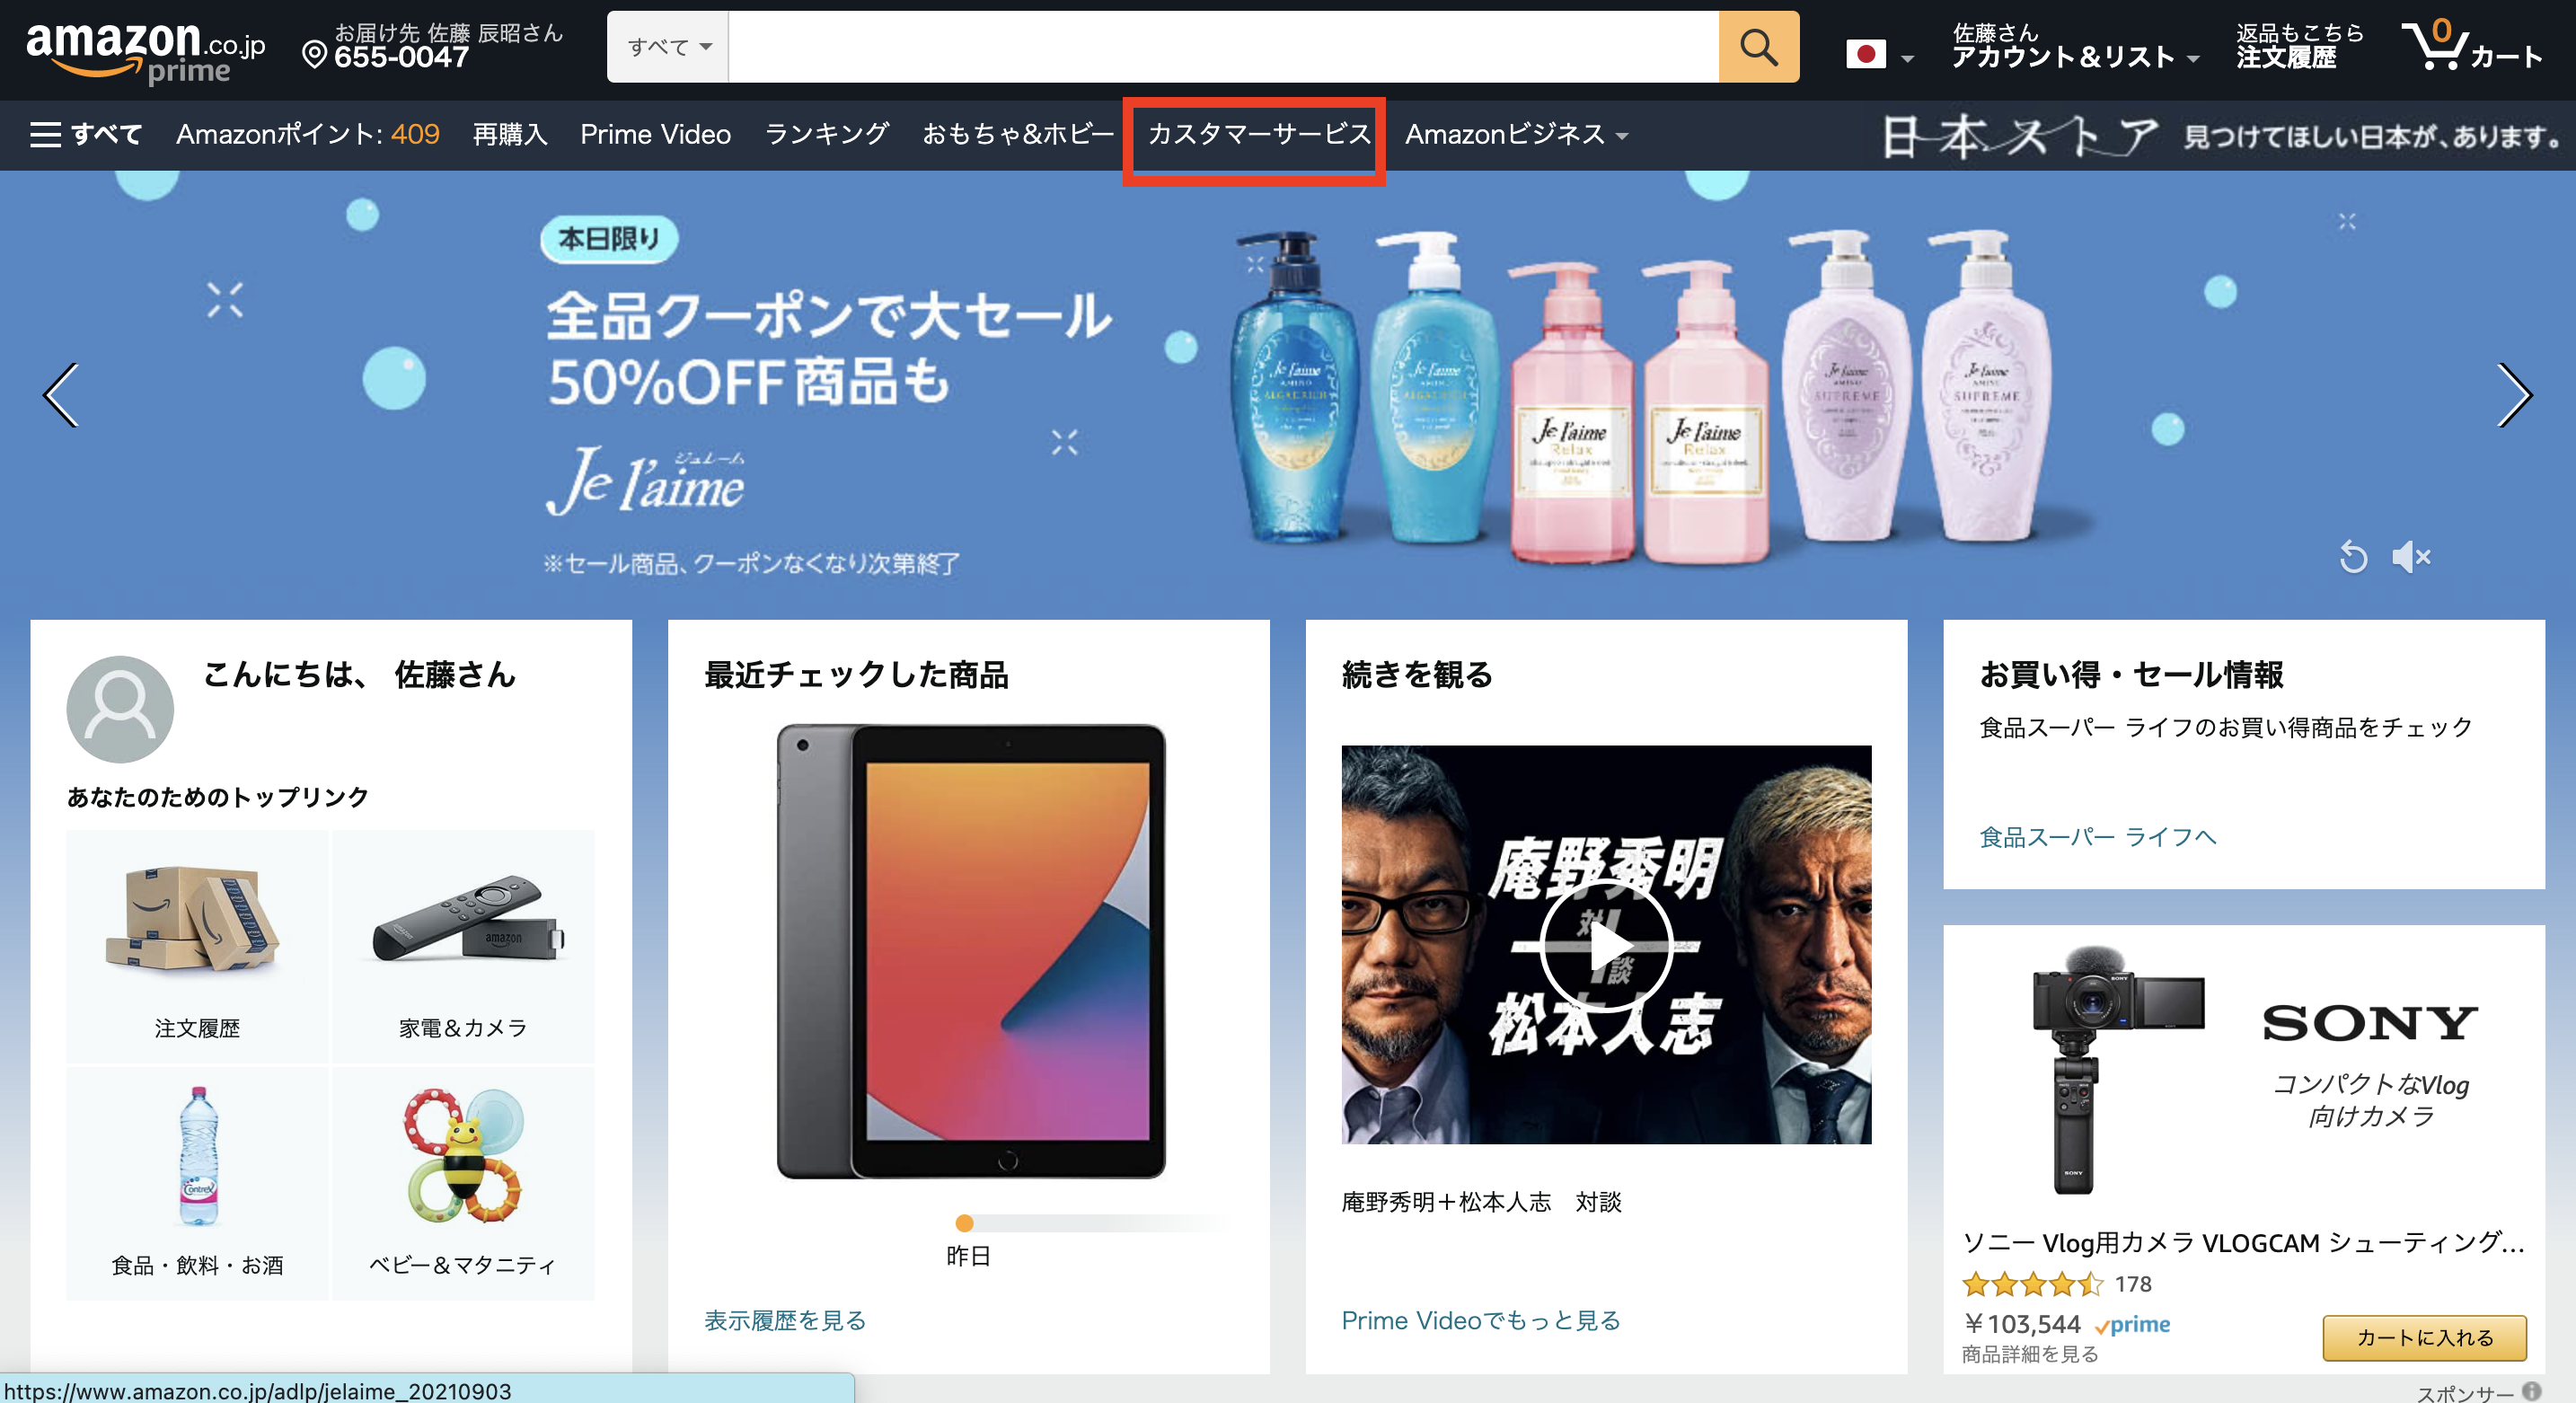Replay the banner video
Screen dimensions: 2576x1403
click(2353, 557)
